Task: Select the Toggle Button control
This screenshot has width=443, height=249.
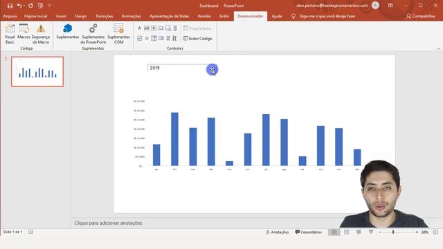Action: point(168,39)
